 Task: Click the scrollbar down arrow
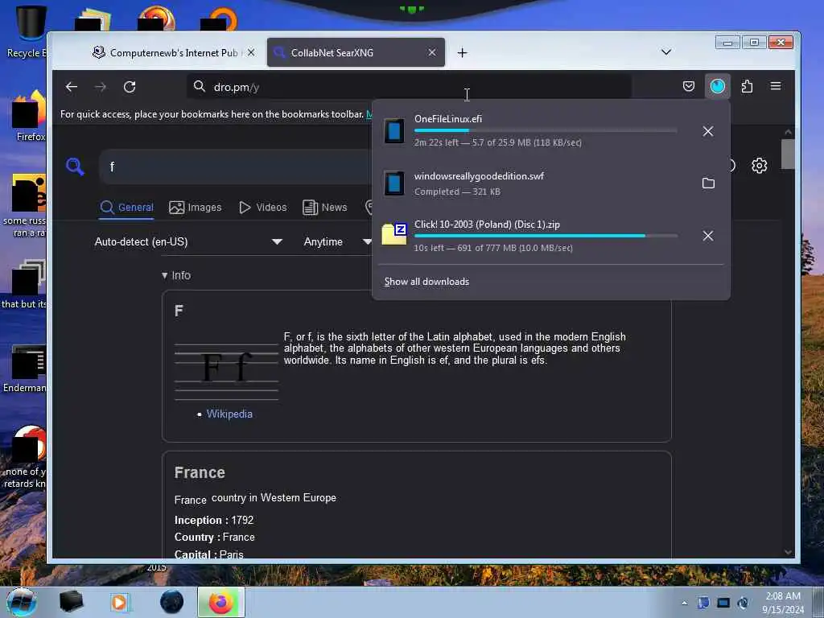click(787, 552)
